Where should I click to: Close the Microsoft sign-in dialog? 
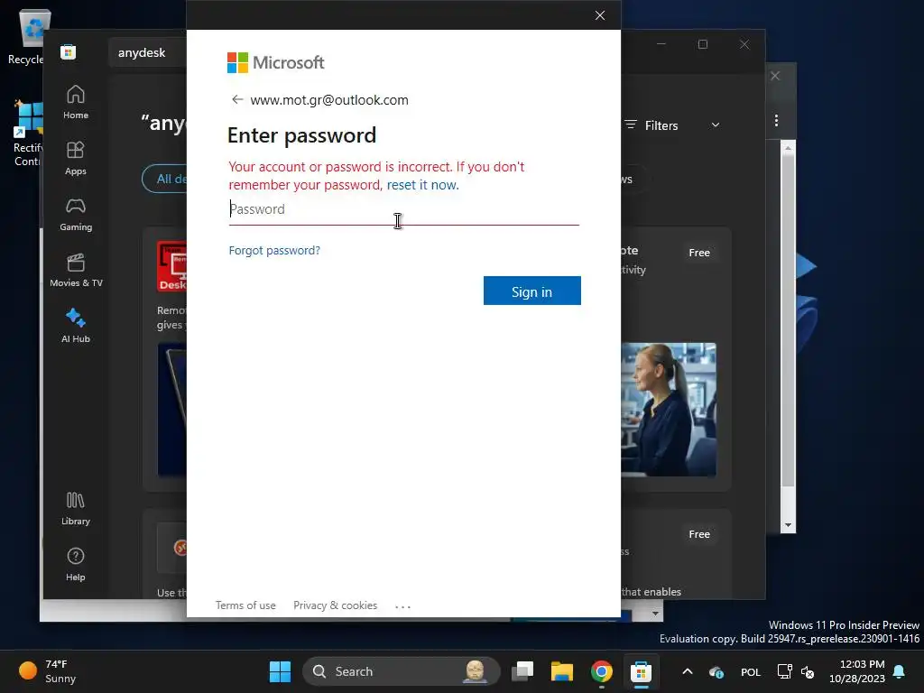(x=600, y=15)
